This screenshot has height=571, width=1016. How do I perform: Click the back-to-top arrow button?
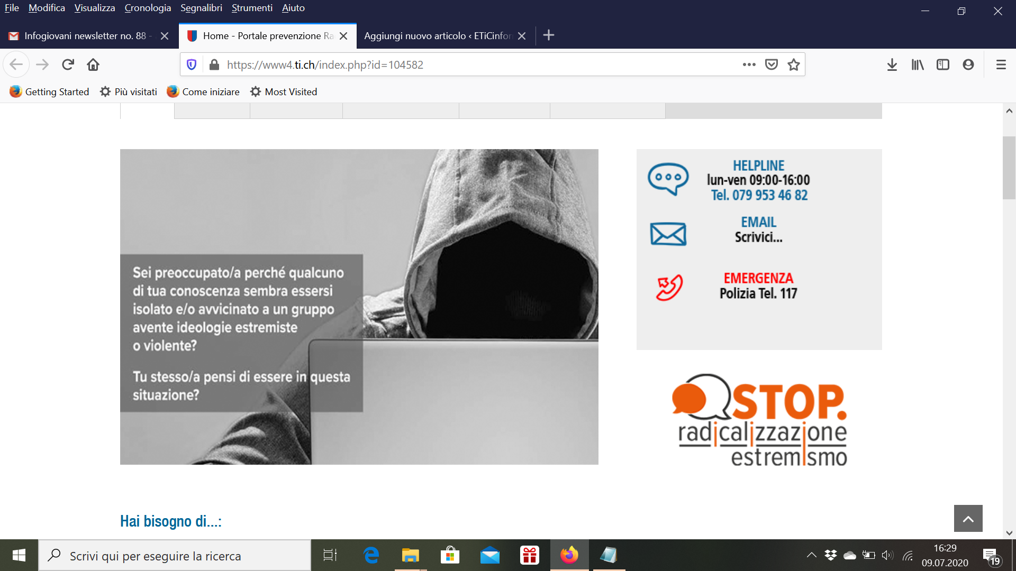[968, 519]
